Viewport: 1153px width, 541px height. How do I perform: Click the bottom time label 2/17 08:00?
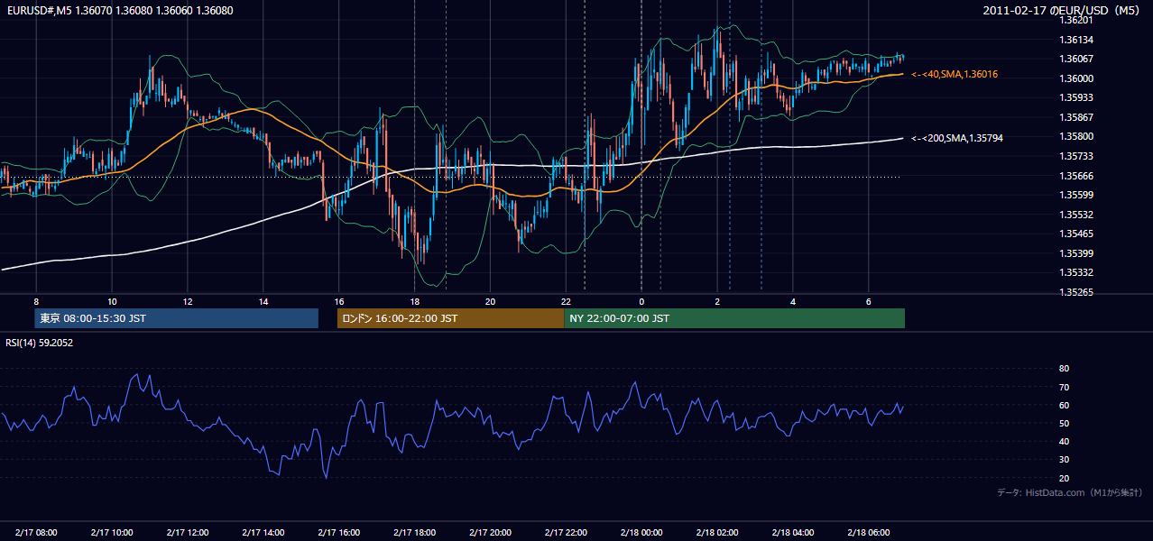click(x=36, y=533)
